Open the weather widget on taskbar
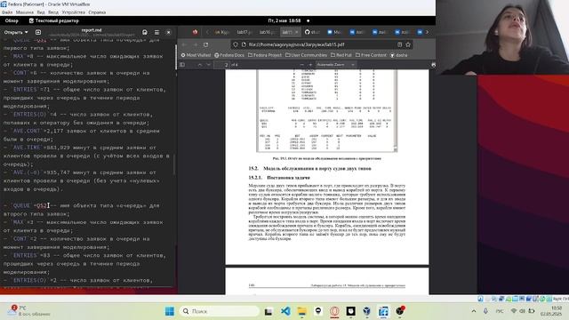Image resolution: width=569 pixels, height=320 pixels. pyautogui.click(x=29, y=311)
